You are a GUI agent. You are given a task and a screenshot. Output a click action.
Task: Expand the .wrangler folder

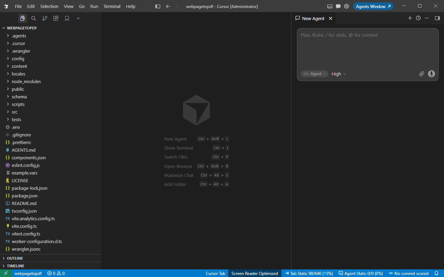click(x=51, y=51)
